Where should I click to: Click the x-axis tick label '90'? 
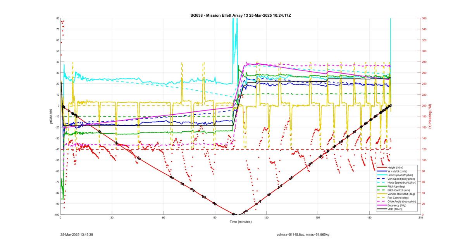[215, 217]
